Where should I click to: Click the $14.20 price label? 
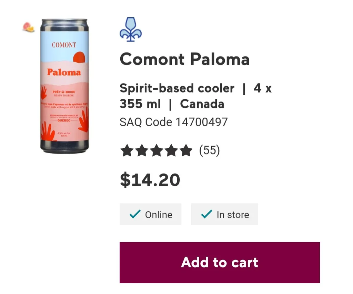150,179
